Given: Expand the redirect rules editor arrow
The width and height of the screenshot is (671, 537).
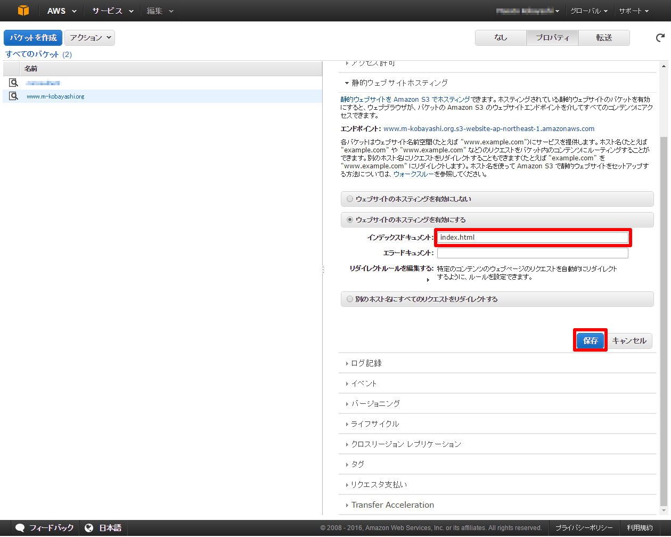Looking at the screenshot, I should click(428, 280).
